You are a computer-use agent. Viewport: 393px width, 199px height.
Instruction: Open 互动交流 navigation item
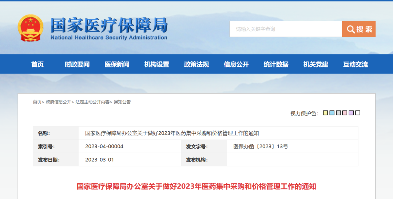(356, 65)
